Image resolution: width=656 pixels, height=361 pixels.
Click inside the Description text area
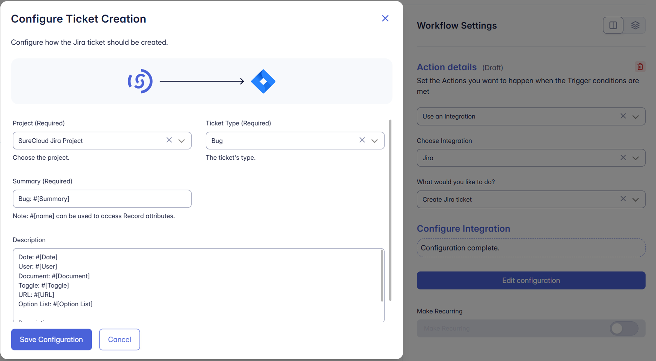point(197,285)
